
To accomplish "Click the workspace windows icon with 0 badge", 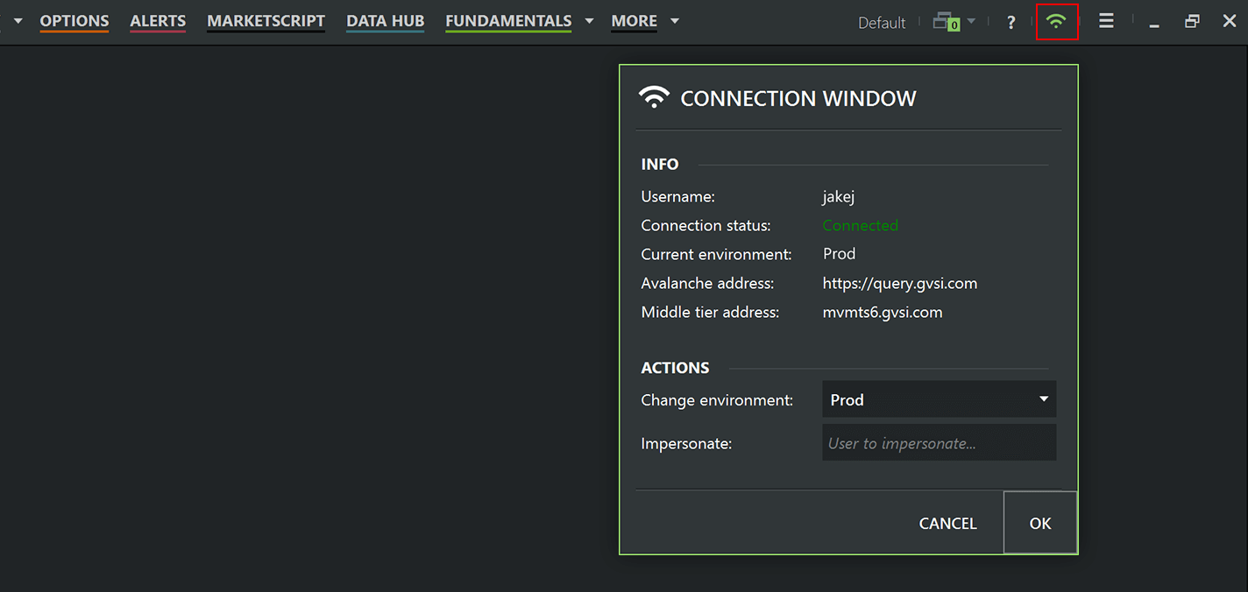I will [946, 22].
